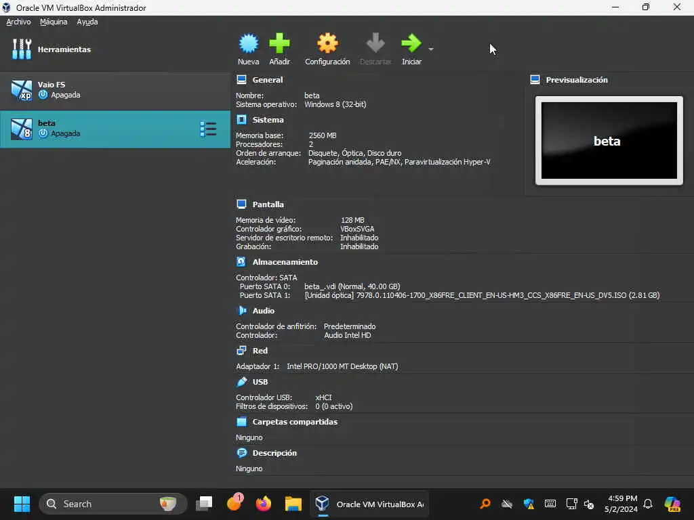Image resolution: width=694 pixels, height=520 pixels.
Task: Open Task View on the taskbar
Action: pyautogui.click(x=204, y=504)
